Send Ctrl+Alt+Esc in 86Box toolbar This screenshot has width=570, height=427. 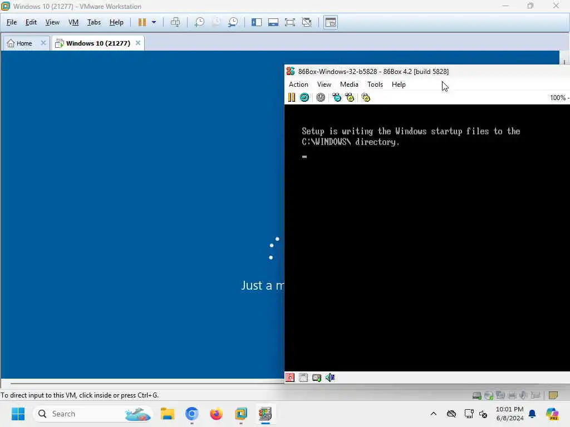click(x=350, y=97)
